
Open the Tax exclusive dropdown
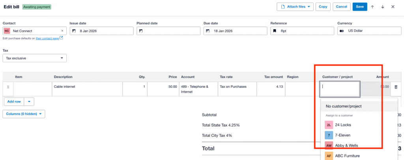(34, 58)
